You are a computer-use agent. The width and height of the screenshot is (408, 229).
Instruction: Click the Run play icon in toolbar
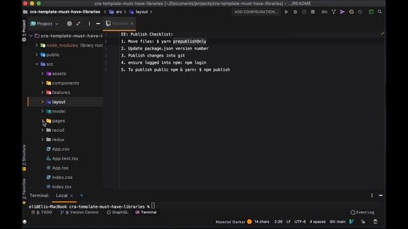point(286,12)
